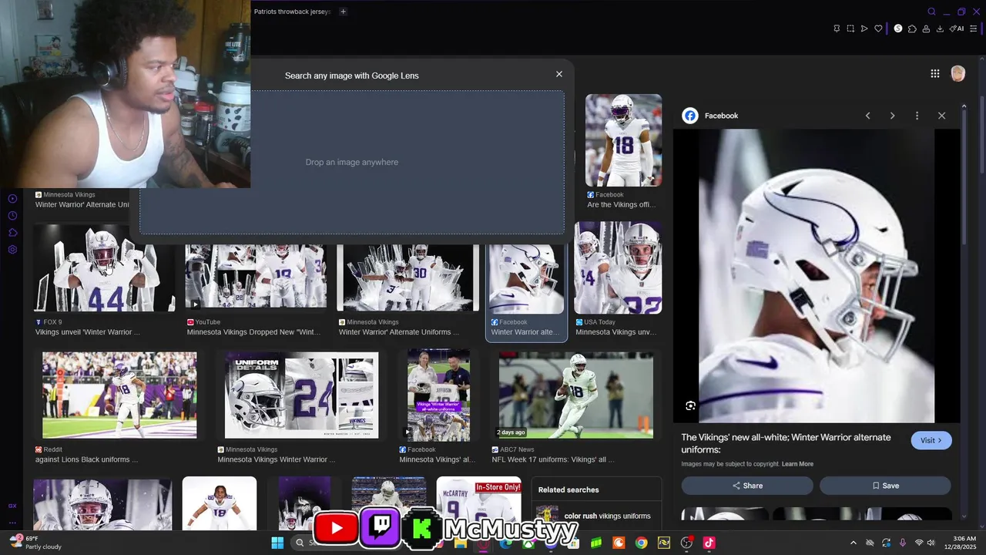
Task: Click the Share button
Action: pos(747,486)
